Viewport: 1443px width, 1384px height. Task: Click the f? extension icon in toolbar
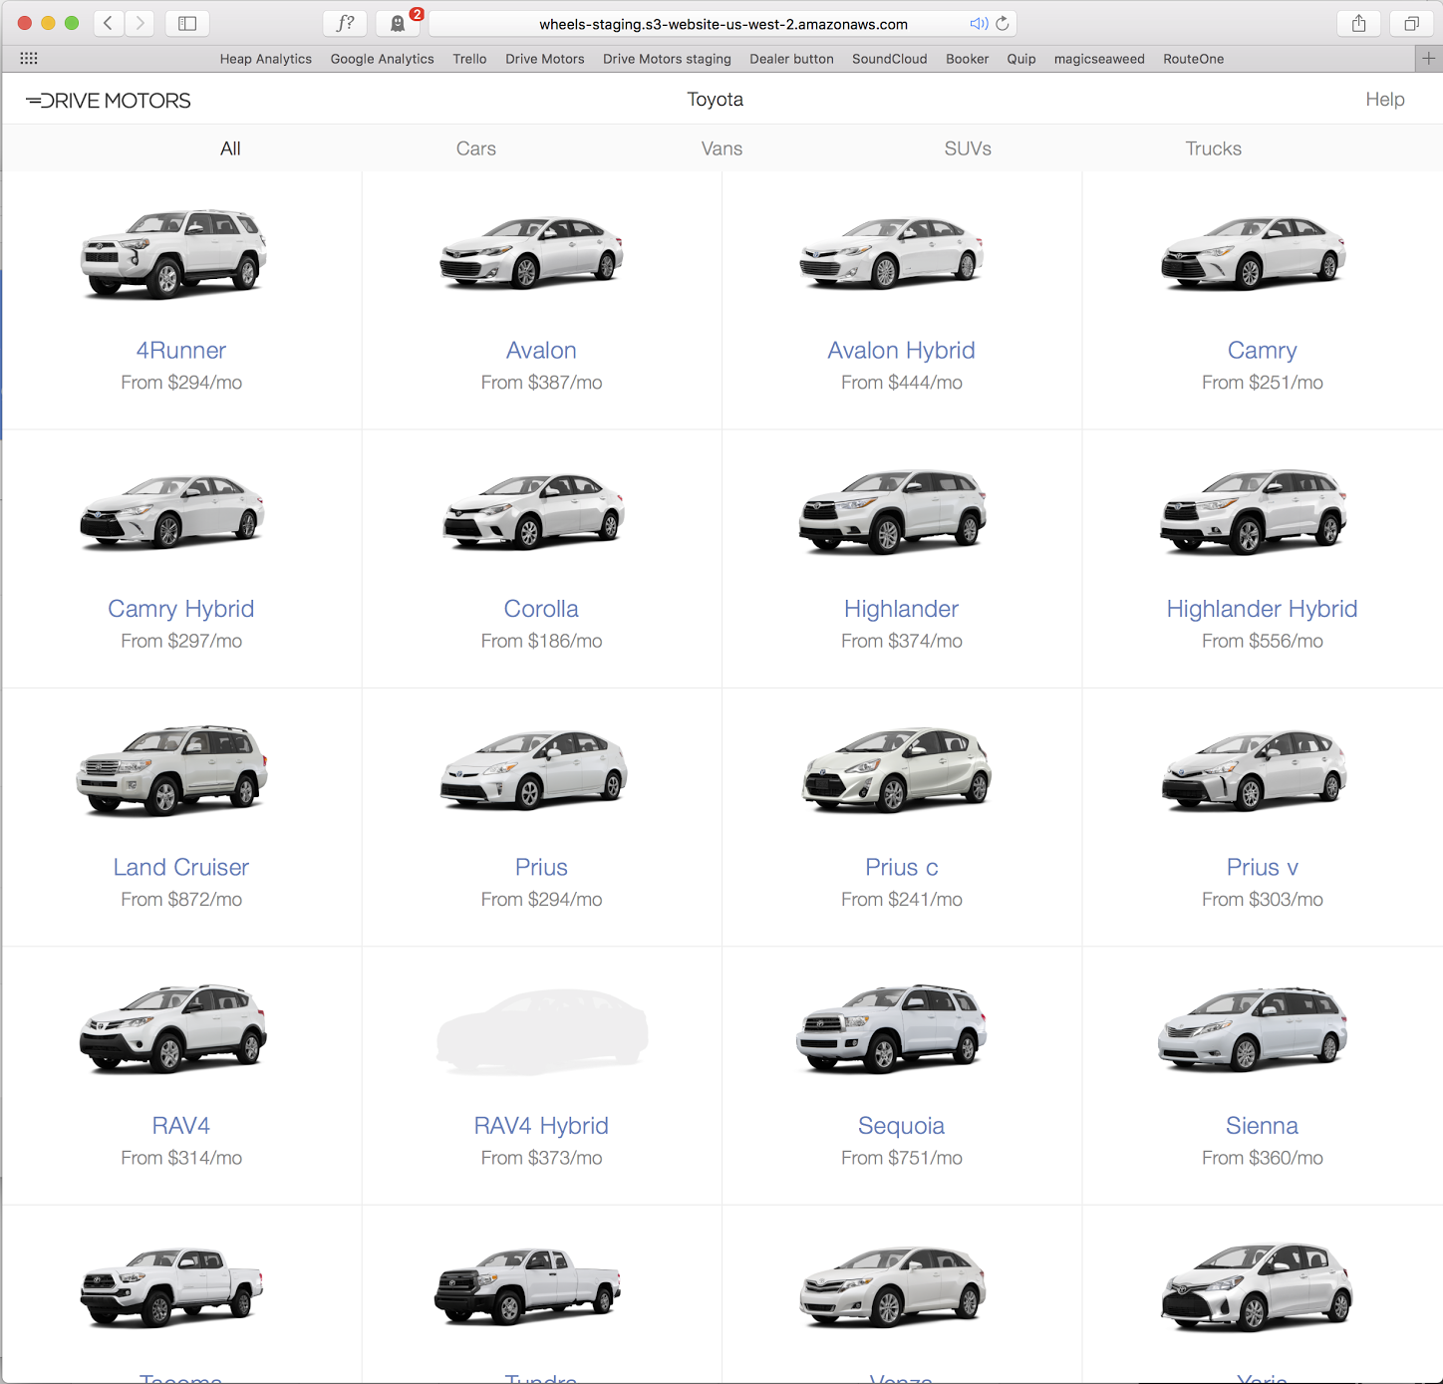point(345,23)
